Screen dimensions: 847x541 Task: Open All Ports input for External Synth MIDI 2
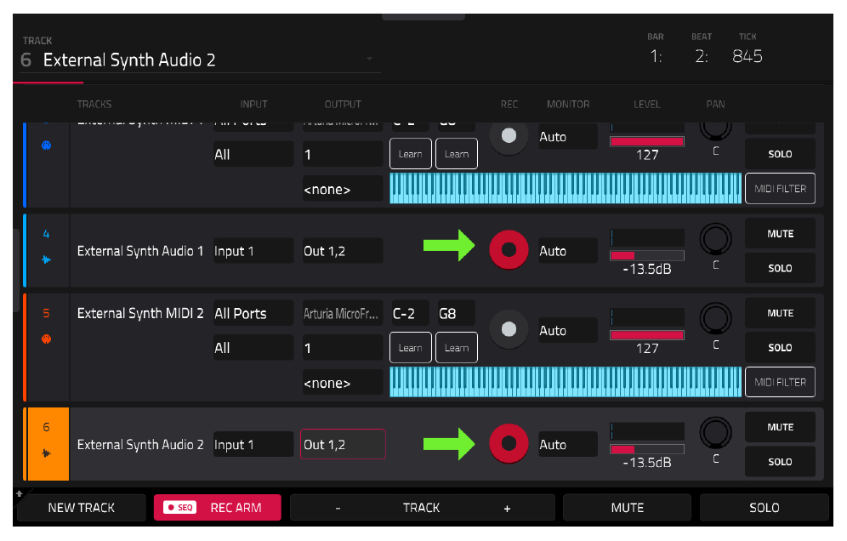pos(253,314)
